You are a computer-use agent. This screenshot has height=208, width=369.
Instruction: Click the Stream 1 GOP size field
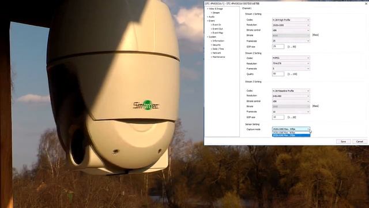(x=278, y=46)
